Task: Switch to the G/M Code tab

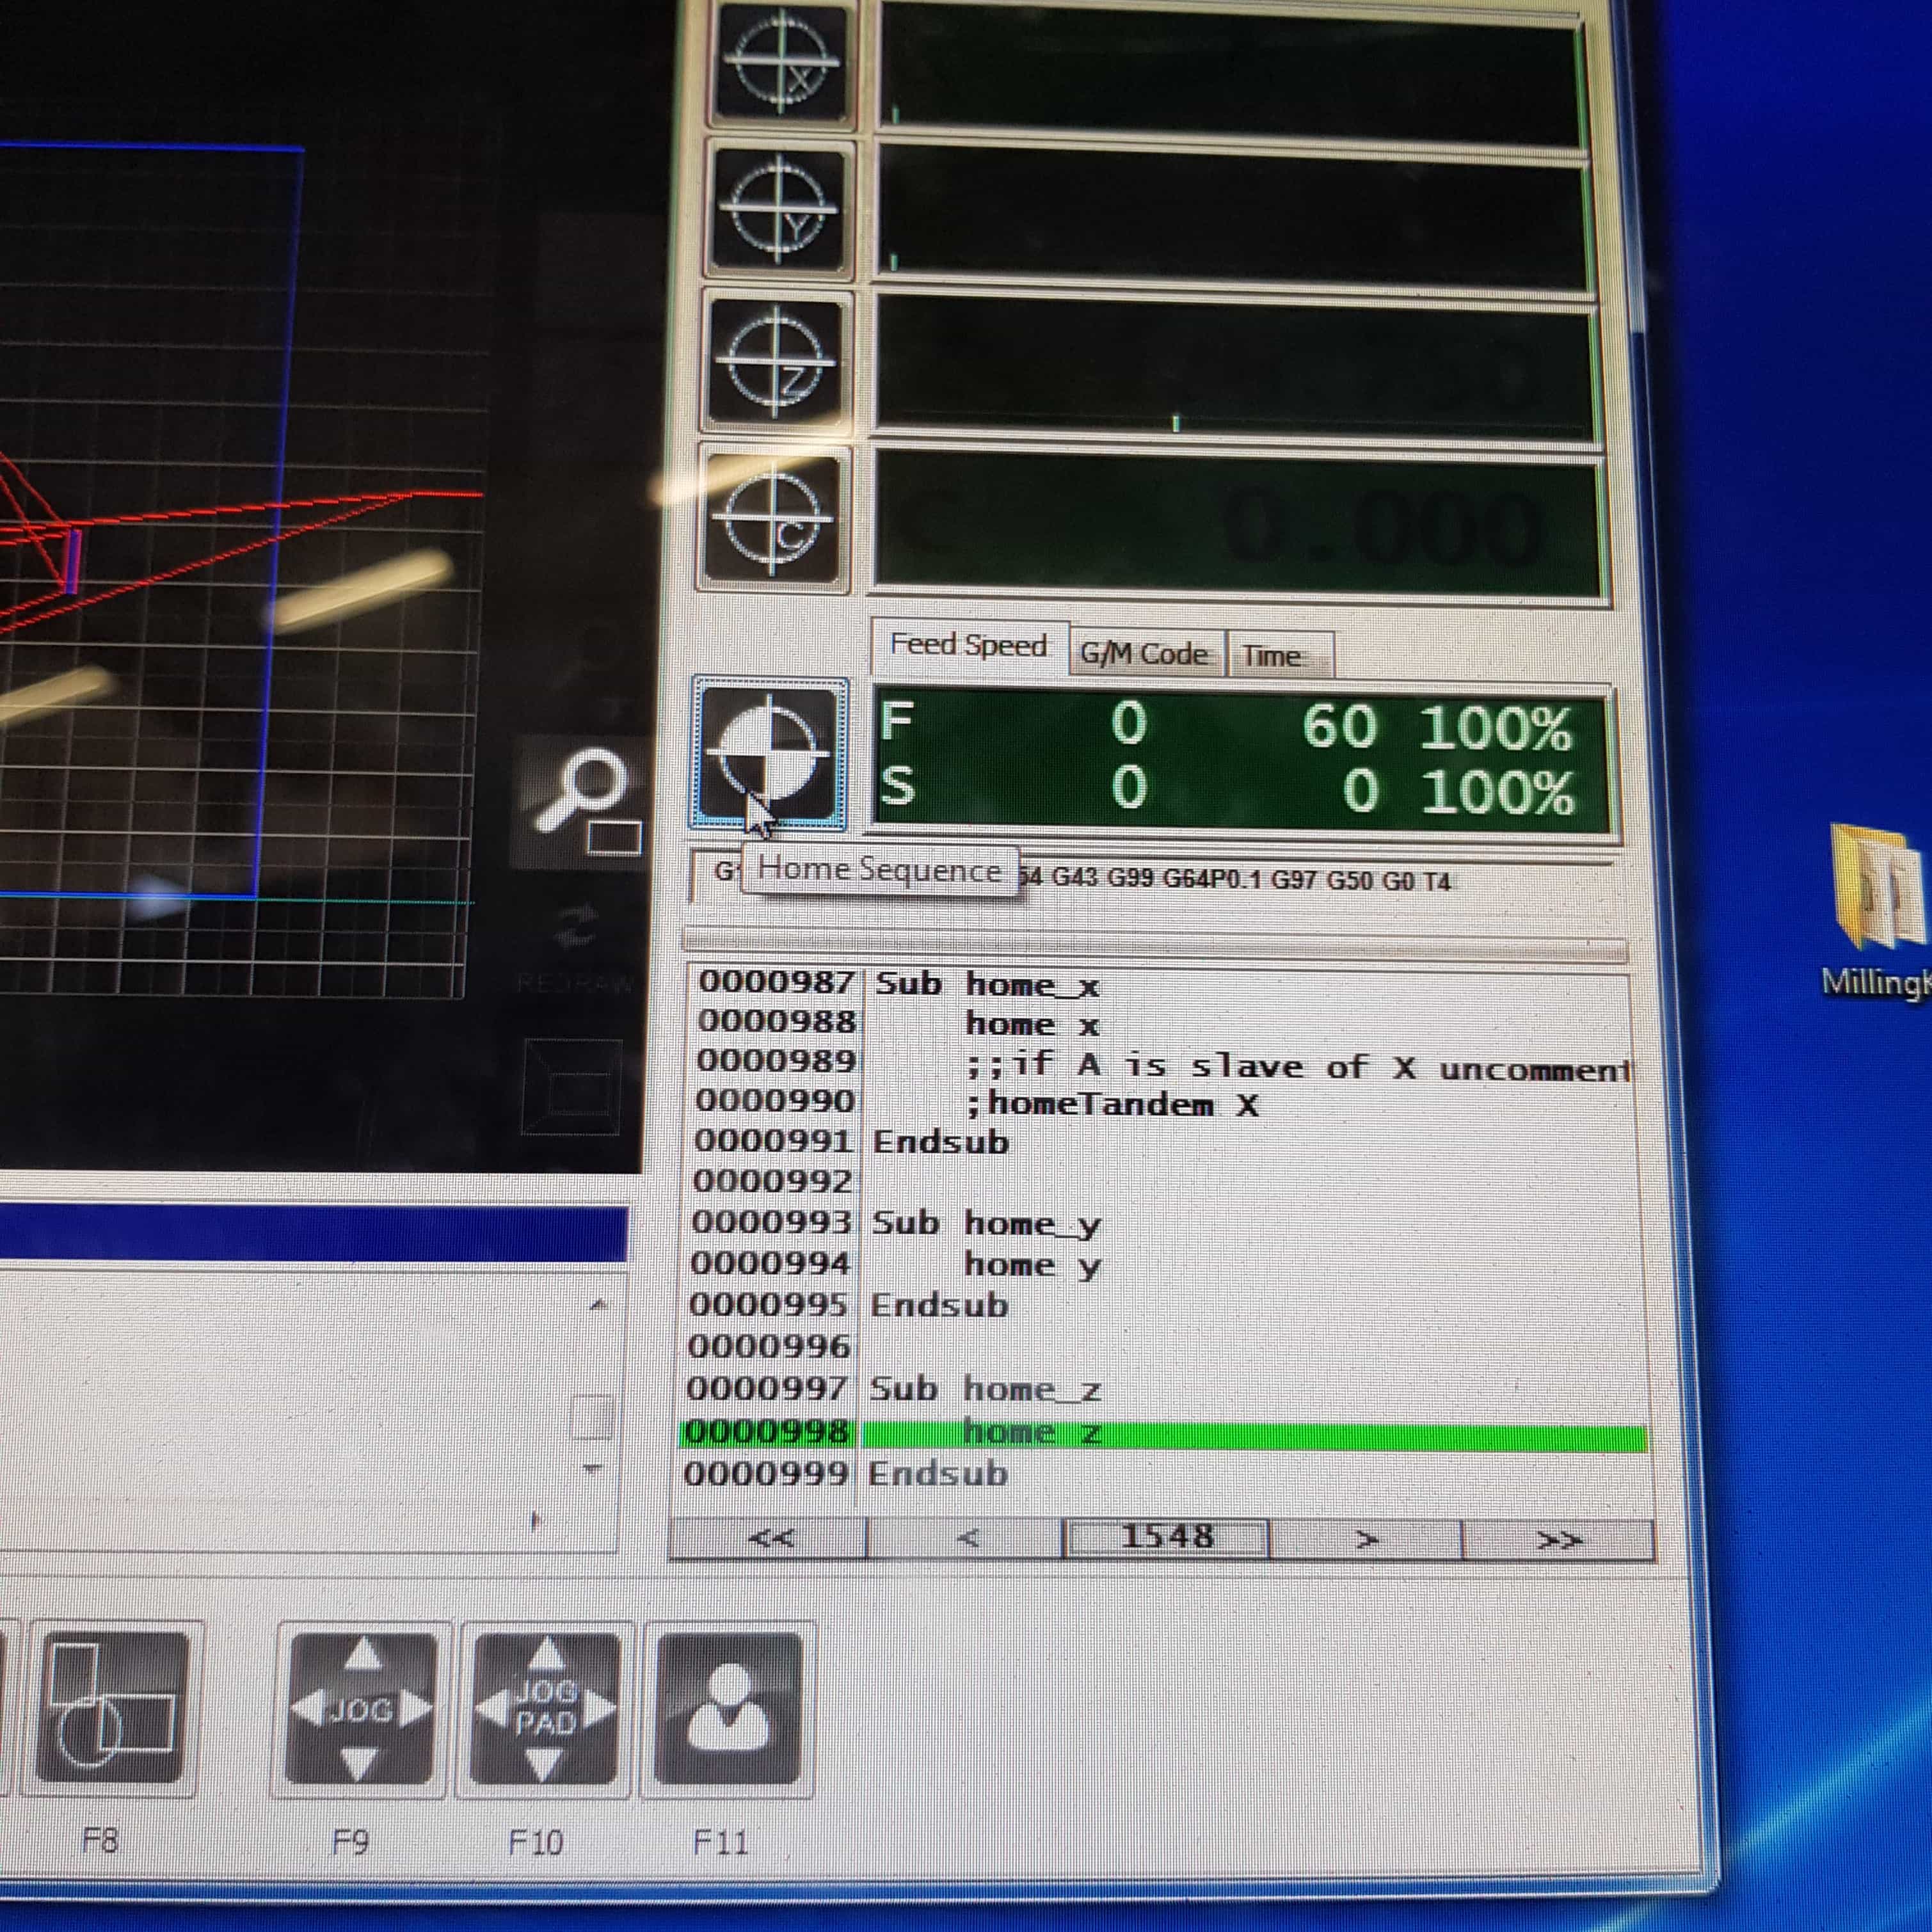Action: coord(1145,654)
